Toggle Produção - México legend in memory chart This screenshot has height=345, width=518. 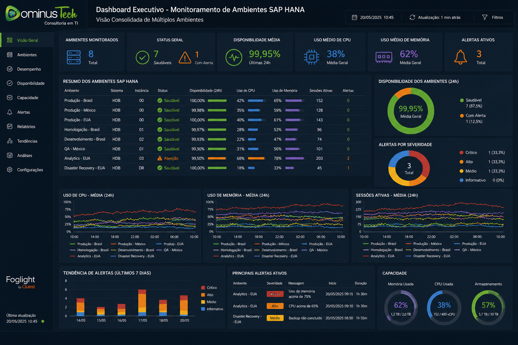pos(272,244)
